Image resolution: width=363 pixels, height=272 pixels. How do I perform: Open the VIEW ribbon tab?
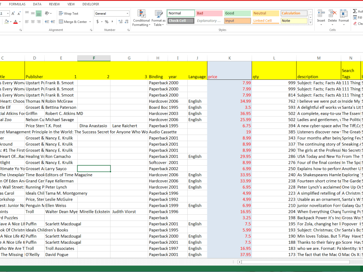(71, 4)
